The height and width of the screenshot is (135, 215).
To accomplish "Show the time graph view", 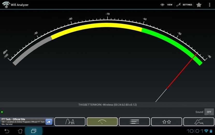I will pyautogui.click(x=199, y=121).
